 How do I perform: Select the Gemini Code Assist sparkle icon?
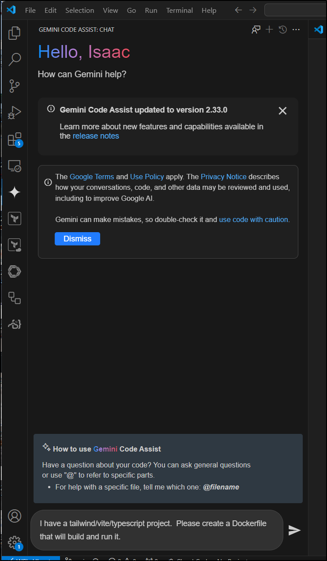15,192
